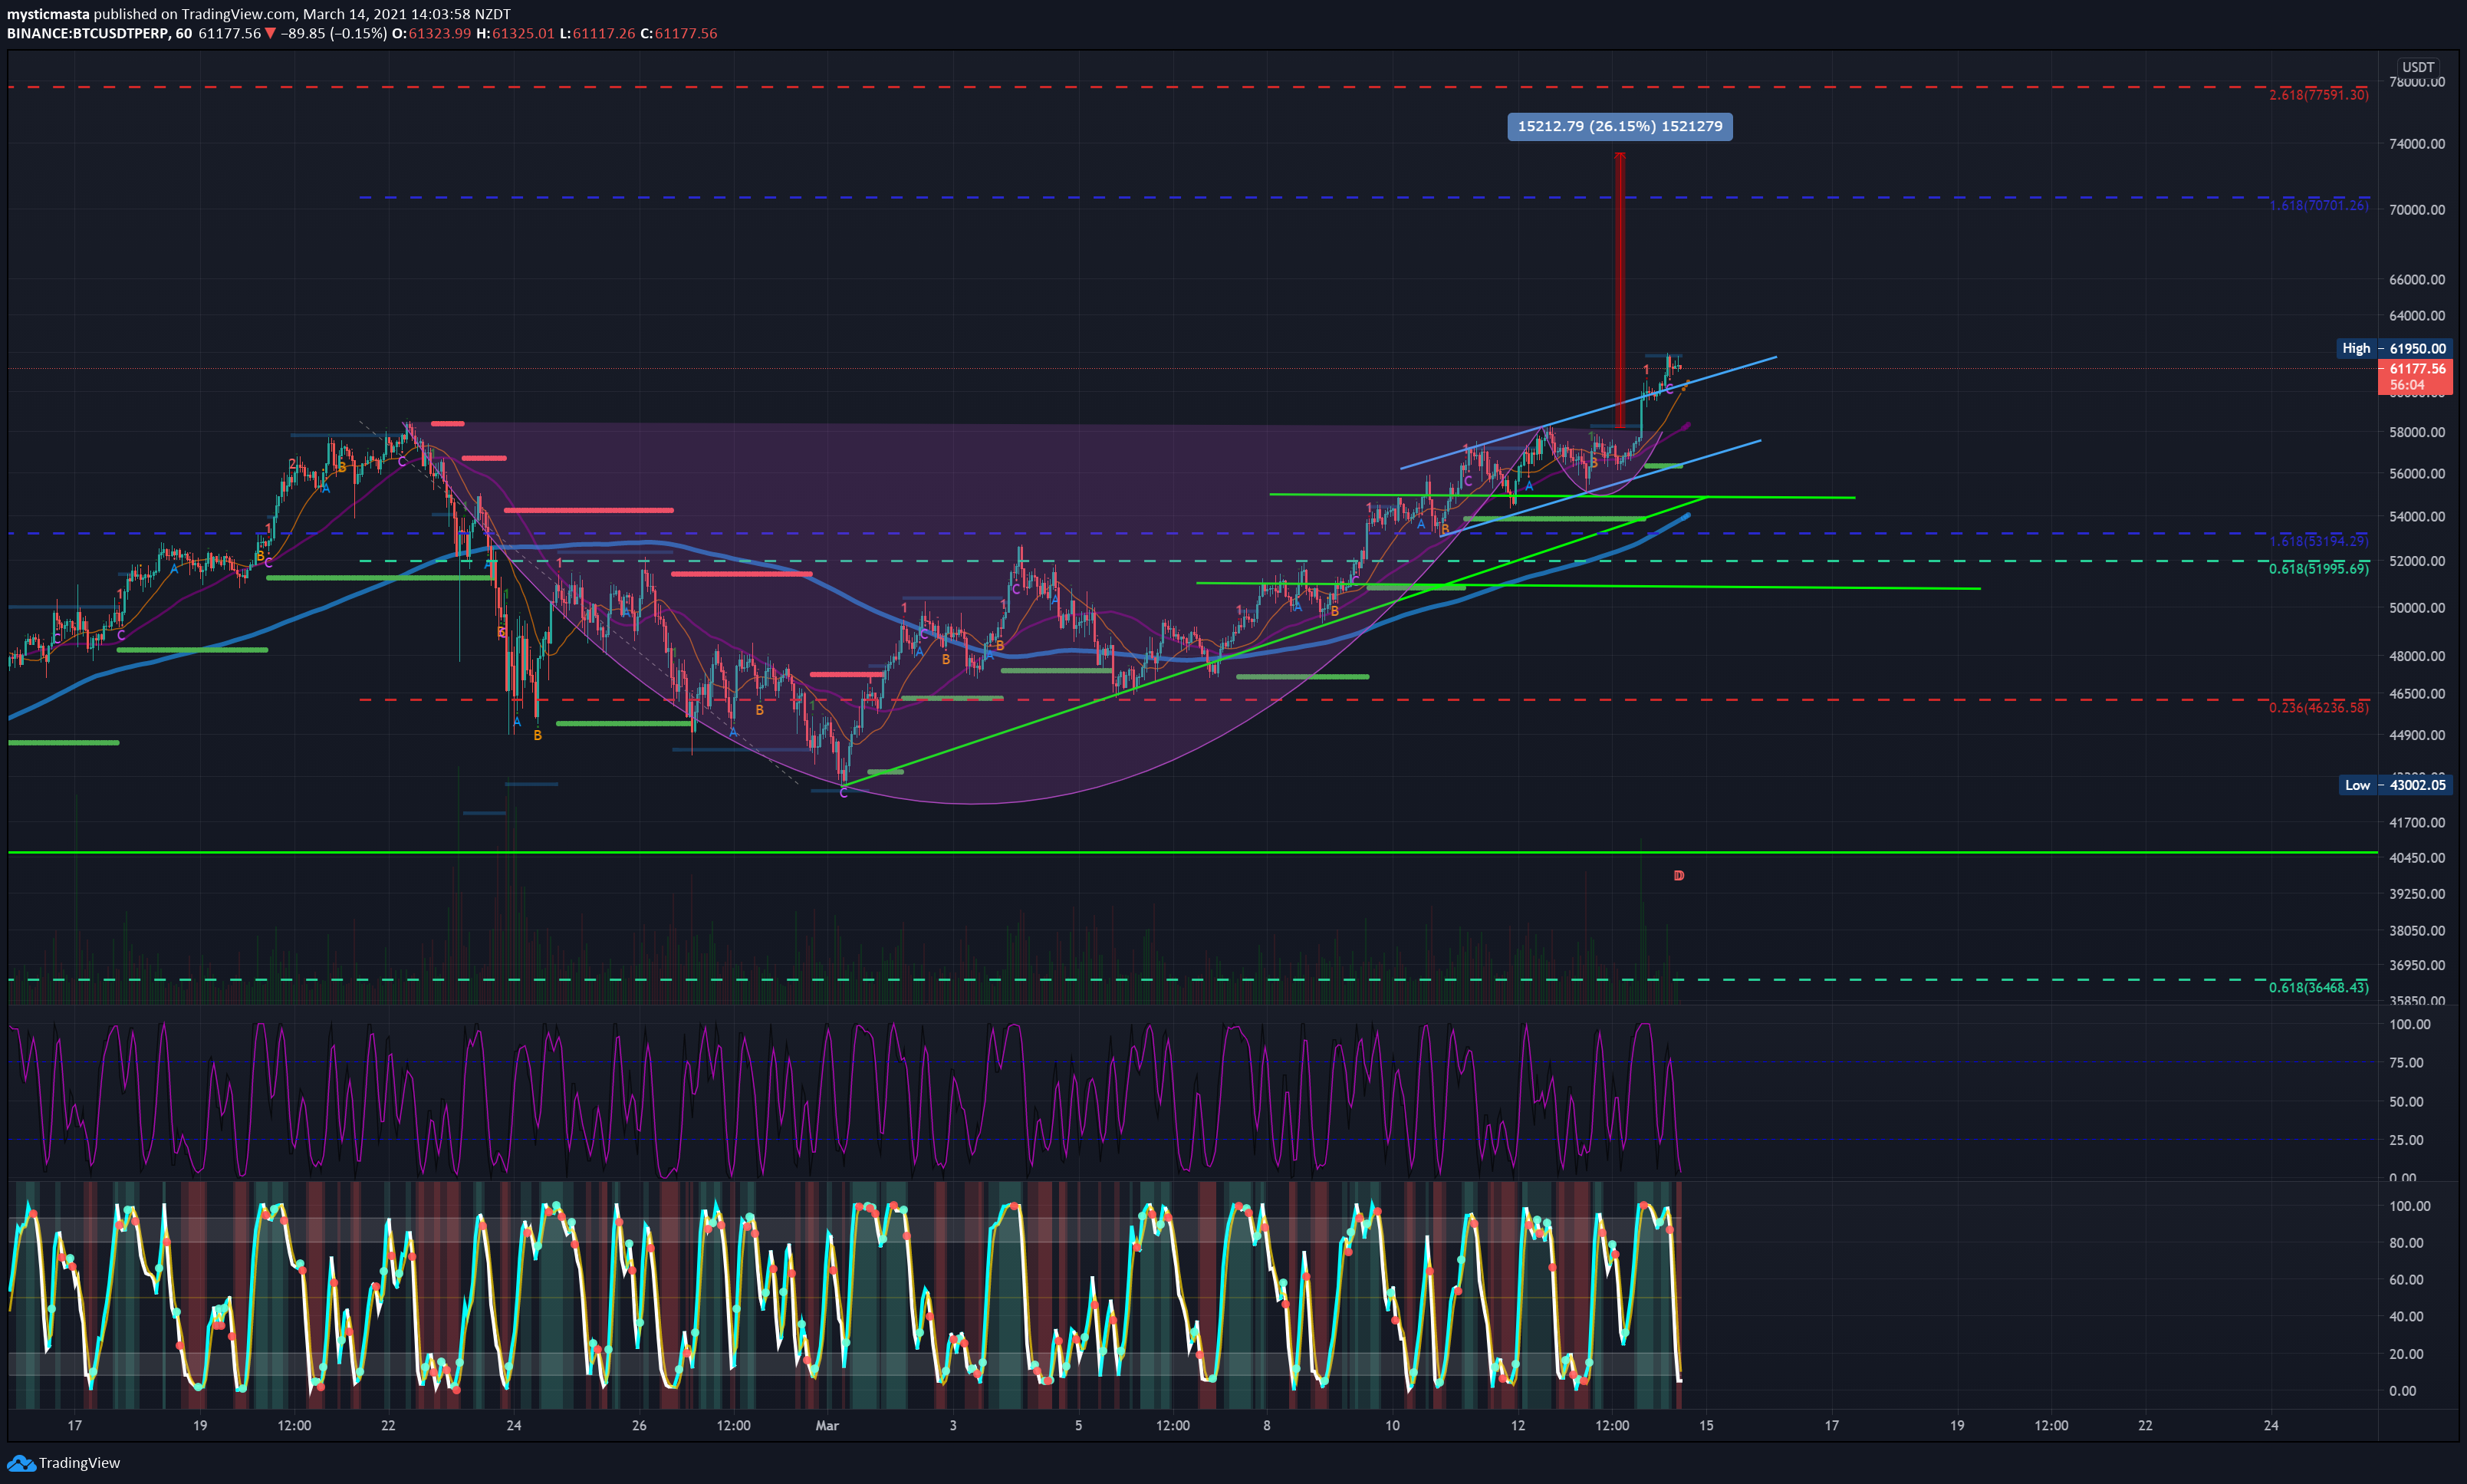Select the BINANCE:BTCUSDTPERP, 60 symbol title

(99, 33)
